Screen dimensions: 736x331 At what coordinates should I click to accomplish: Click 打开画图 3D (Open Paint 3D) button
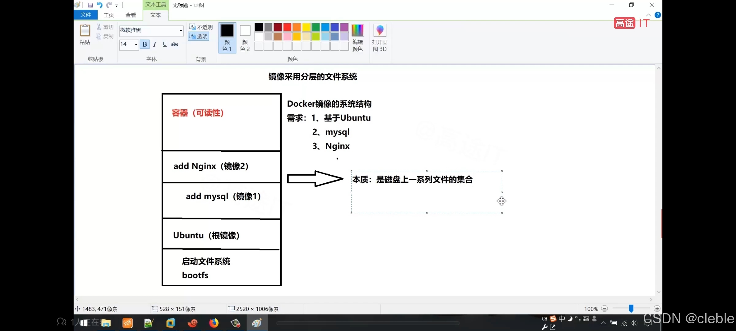380,38
